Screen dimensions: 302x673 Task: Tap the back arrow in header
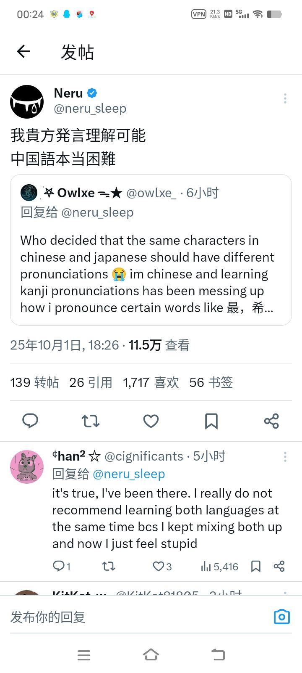pos(24,52)
